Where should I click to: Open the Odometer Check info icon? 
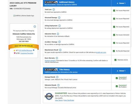pos(58,34)
